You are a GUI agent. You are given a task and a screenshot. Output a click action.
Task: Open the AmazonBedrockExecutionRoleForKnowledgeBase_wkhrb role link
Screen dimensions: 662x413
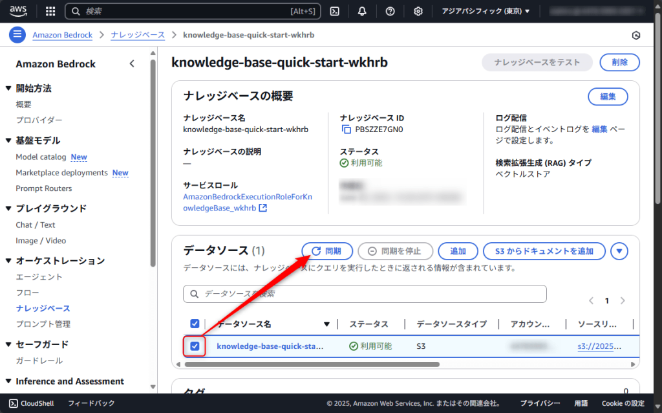click(248, 202)
